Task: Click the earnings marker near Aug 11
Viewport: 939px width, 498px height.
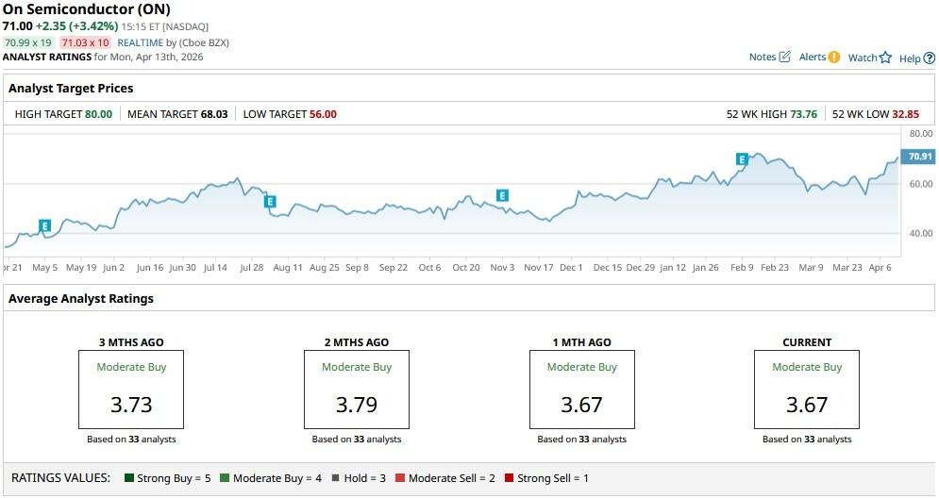Action: pos(270,202)
